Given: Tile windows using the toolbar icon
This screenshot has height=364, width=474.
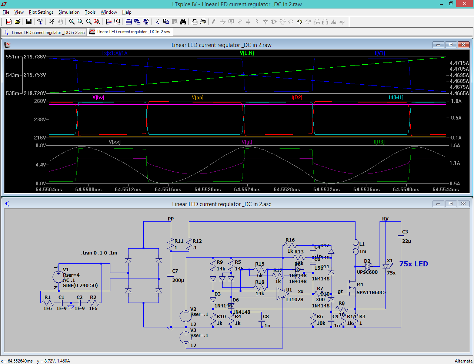Looking at the screenshot, I should (129, 22).
